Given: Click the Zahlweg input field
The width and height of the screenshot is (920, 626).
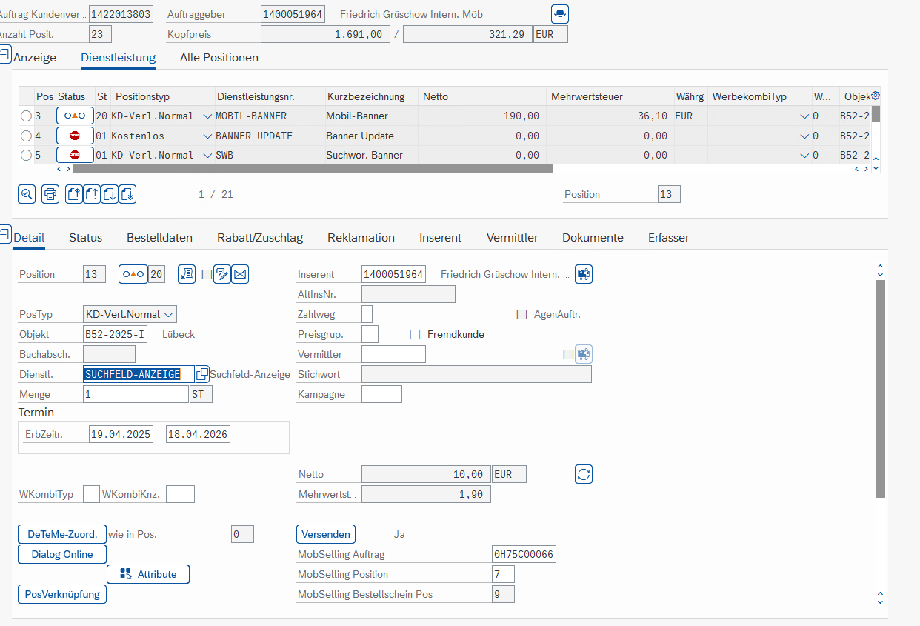Looking at the screenshot, I should [367, 314].
